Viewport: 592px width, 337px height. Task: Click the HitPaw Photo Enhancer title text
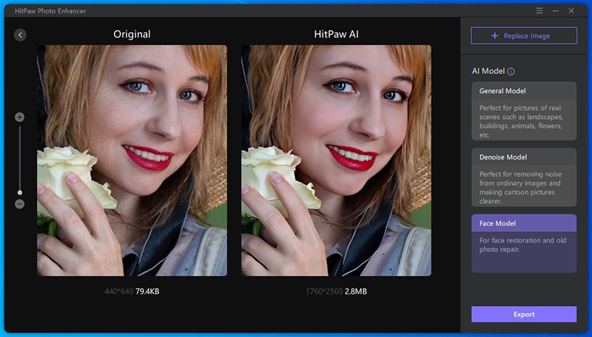click(50, 11)
